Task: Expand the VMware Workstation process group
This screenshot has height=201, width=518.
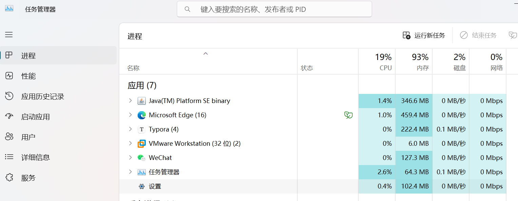Action: click(x=130, y=143)
